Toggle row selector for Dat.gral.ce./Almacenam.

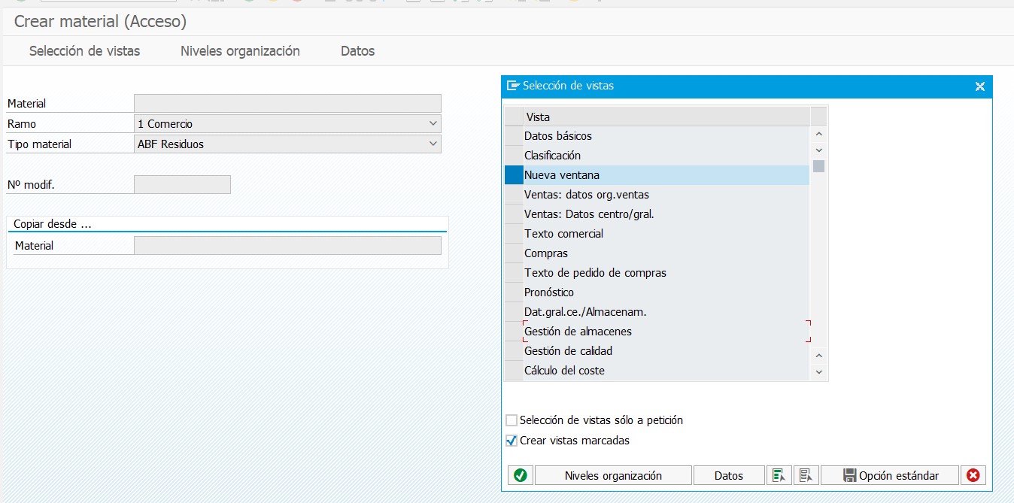(513, 312)
